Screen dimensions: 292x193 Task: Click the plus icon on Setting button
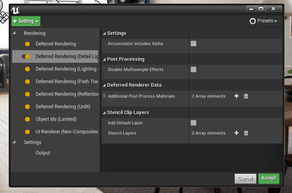coord(15,21)
